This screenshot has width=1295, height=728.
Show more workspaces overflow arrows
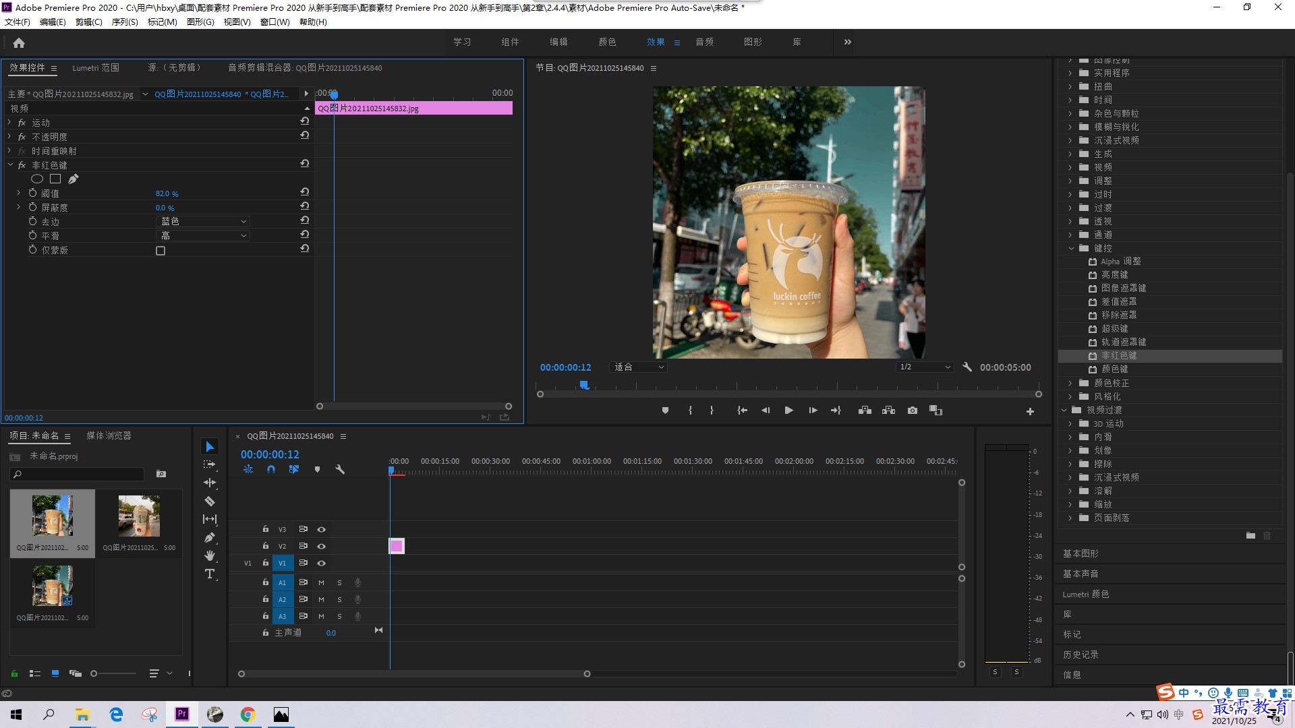pos(848,42)
